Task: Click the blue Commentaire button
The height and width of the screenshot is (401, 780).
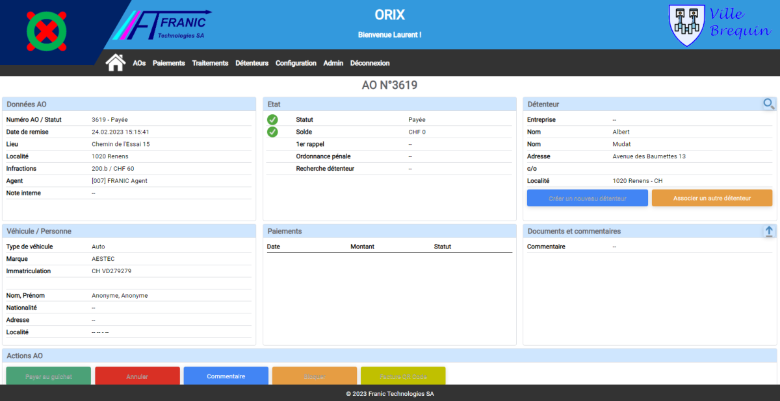Action: coord(226,376)
